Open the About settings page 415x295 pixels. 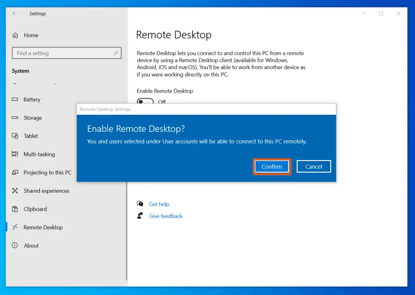click(31, 245)
